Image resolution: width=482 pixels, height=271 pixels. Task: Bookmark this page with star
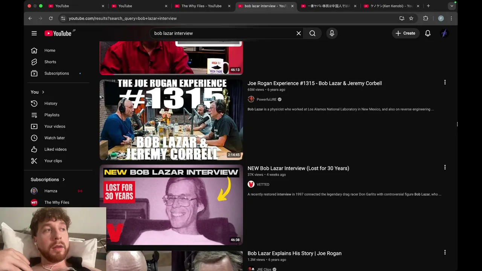pos(411,18)
